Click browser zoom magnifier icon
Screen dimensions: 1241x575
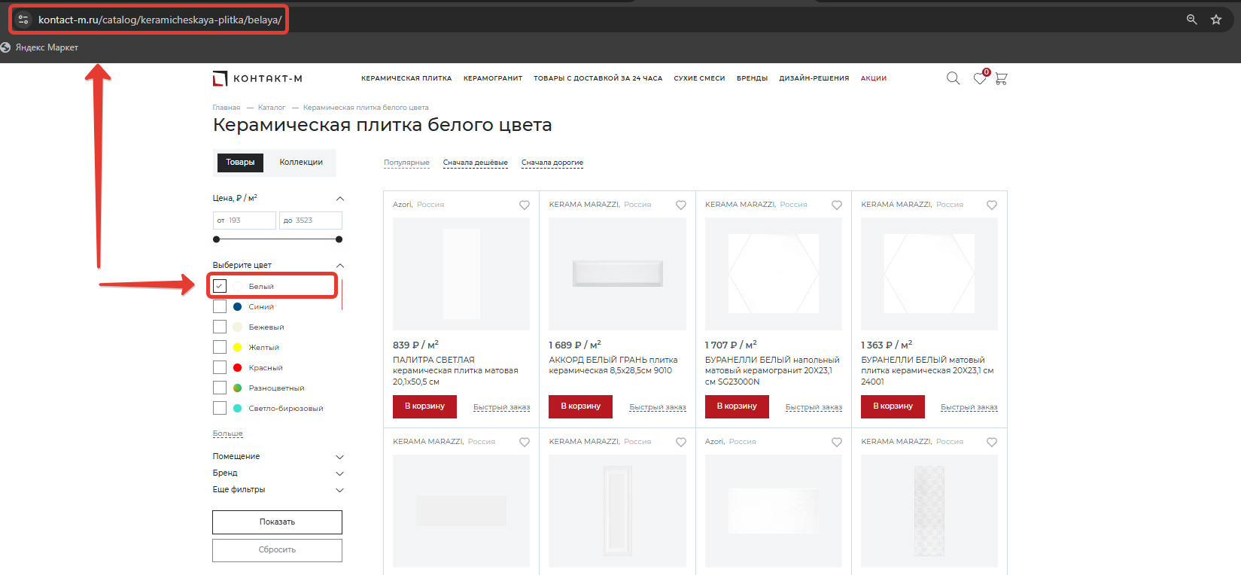click(x=1191, y=20)
